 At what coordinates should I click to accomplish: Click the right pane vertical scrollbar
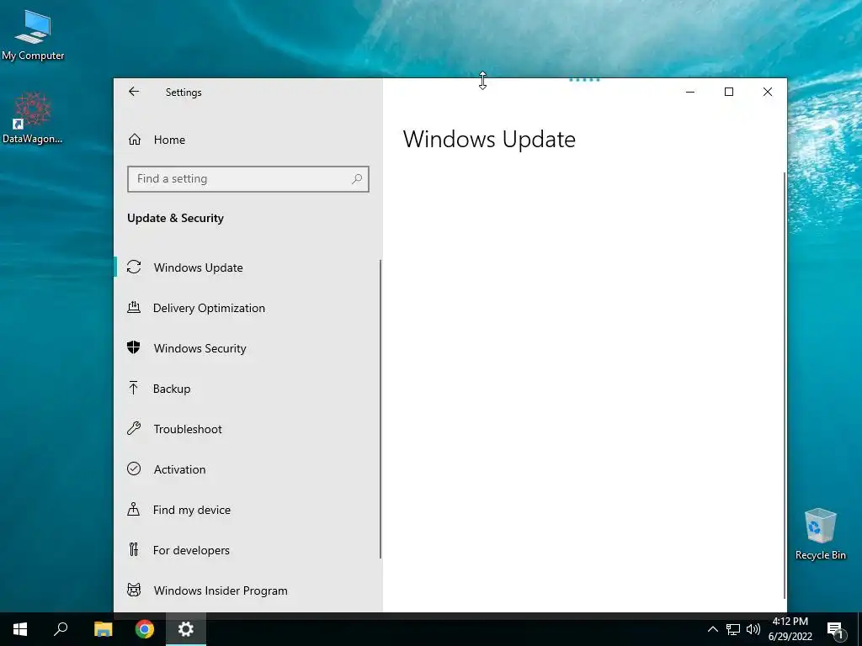click(x=785, y=385)
